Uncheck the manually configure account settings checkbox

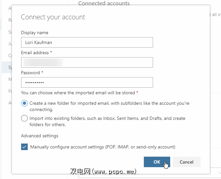point(24,147)
